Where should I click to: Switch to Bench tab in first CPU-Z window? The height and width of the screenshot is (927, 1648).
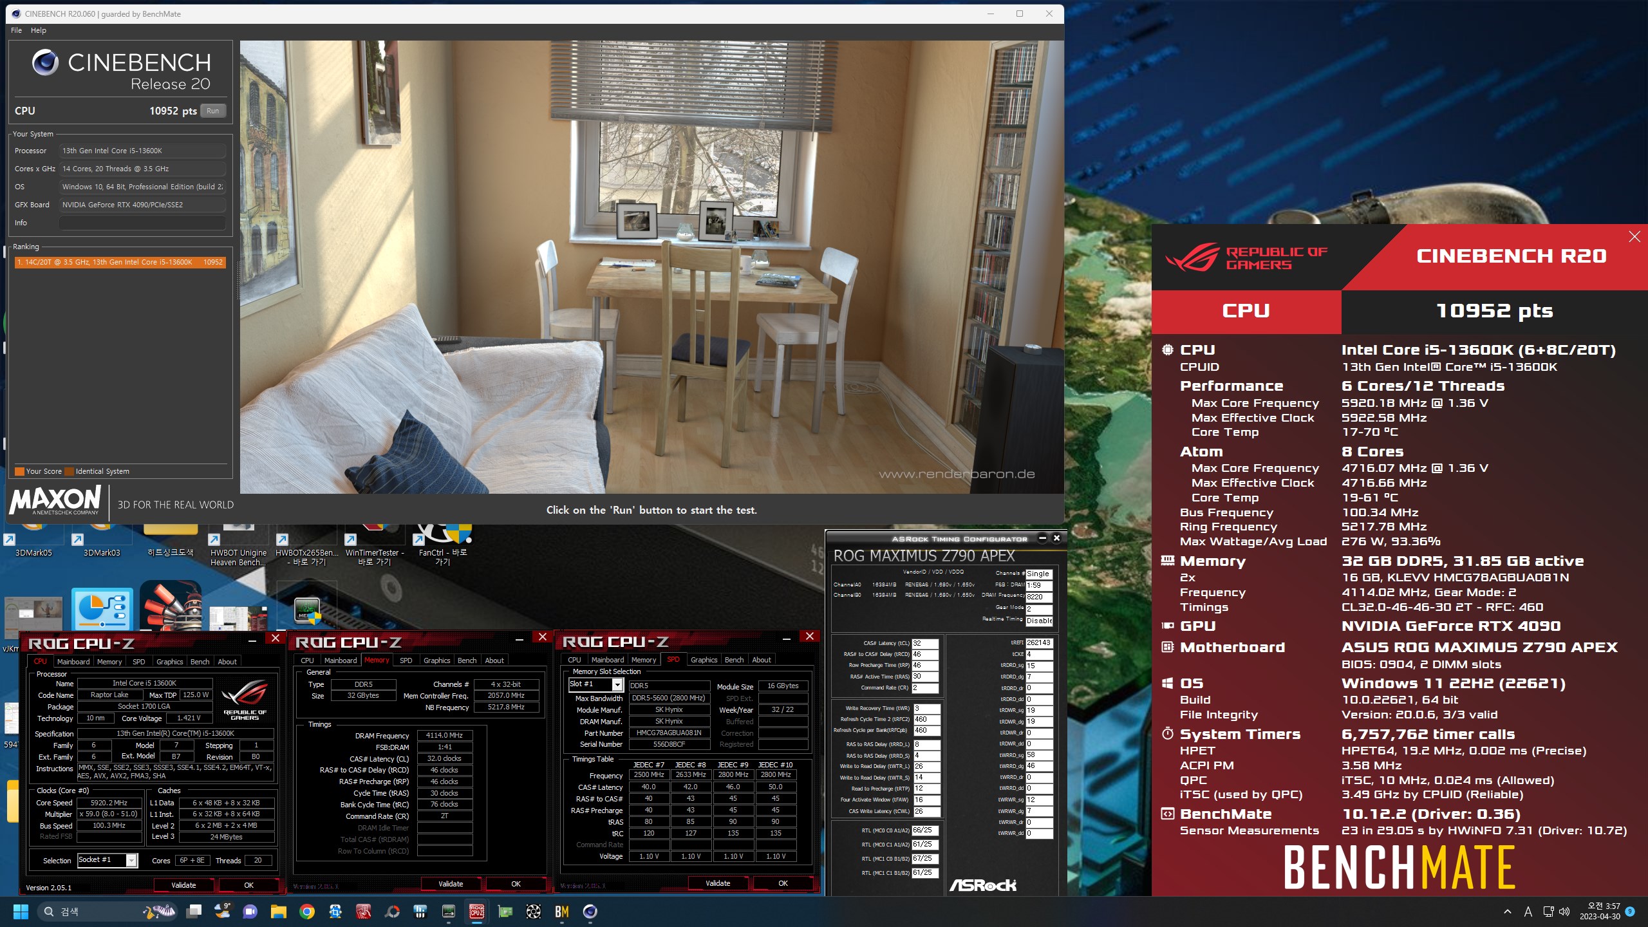(x=200, y=662)
